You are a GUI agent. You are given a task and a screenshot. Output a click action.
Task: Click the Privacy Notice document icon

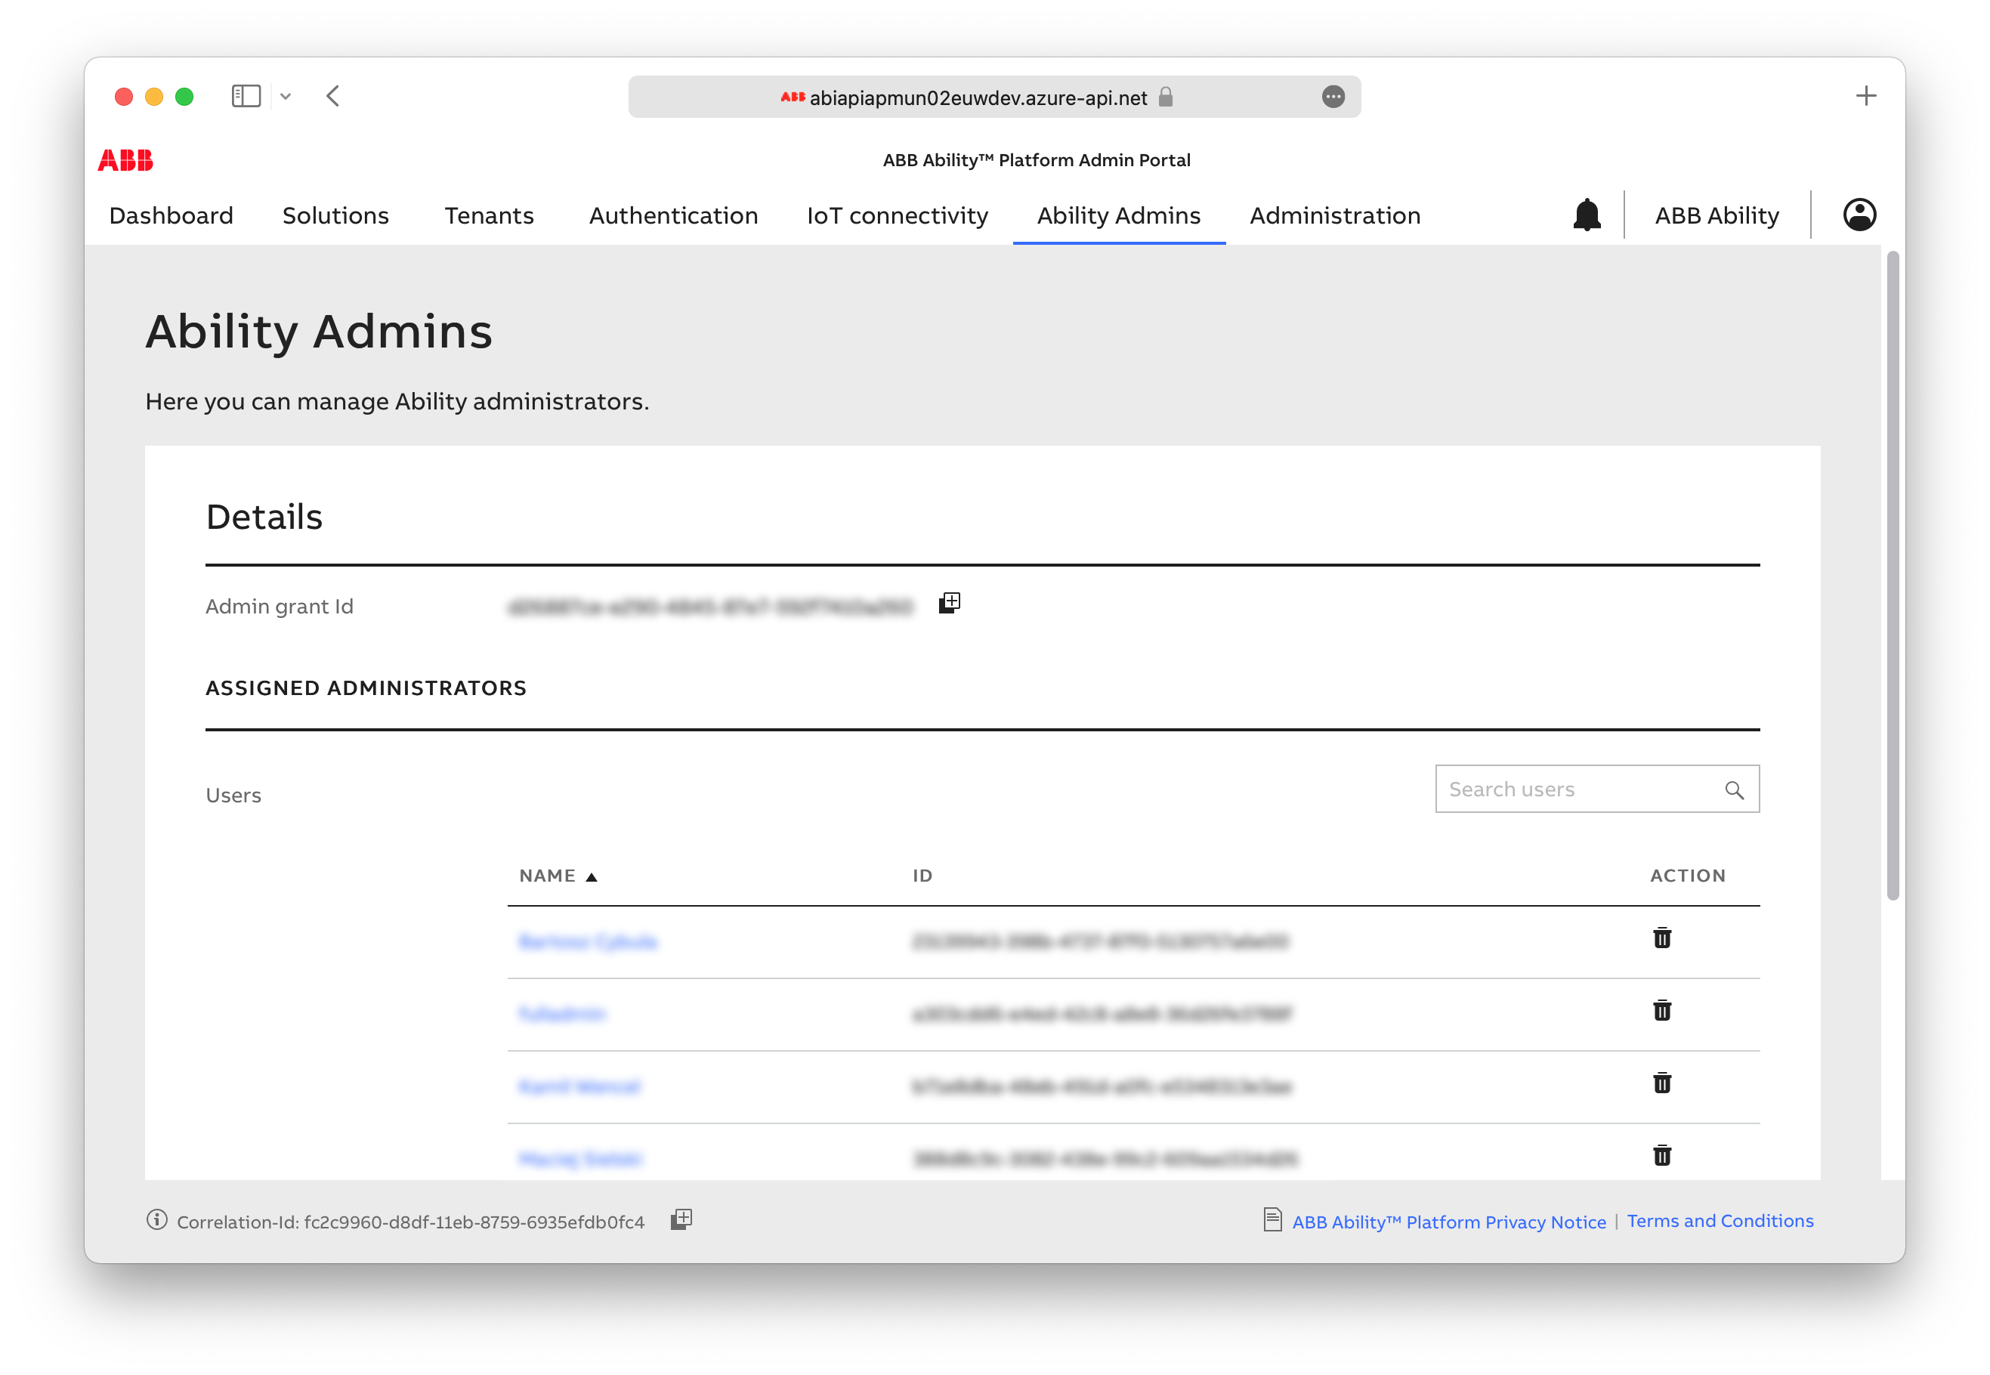(1272, 1220)
